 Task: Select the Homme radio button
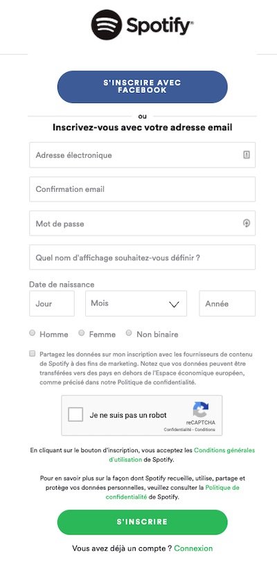33,333
